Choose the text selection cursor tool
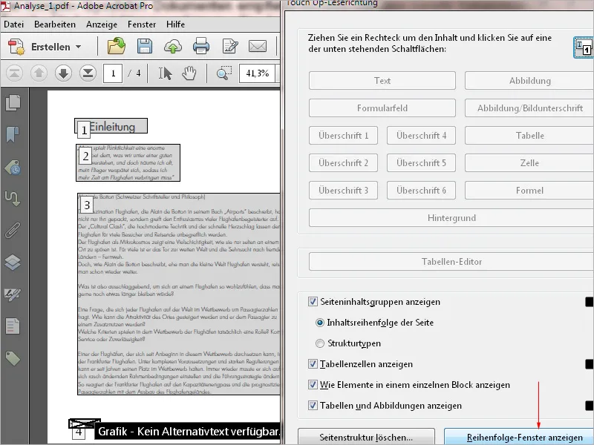 click(165, 73)
